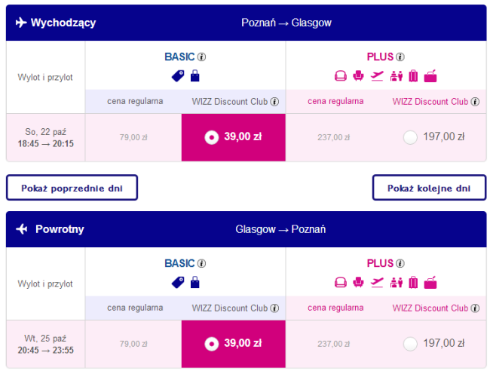Screen dimensions: 490x371
Task: Click outbound BASIC price tag icon
Action: click(x=178, y=76)
